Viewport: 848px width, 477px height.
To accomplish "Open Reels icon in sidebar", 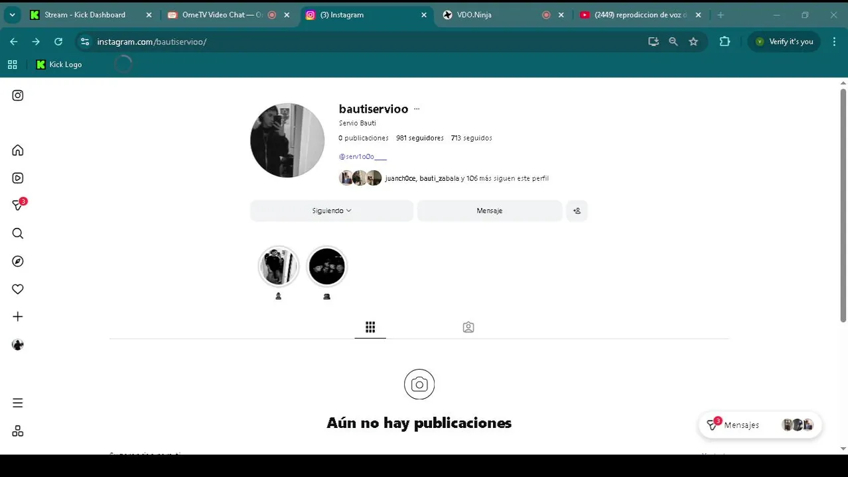I will click(18, 178).
